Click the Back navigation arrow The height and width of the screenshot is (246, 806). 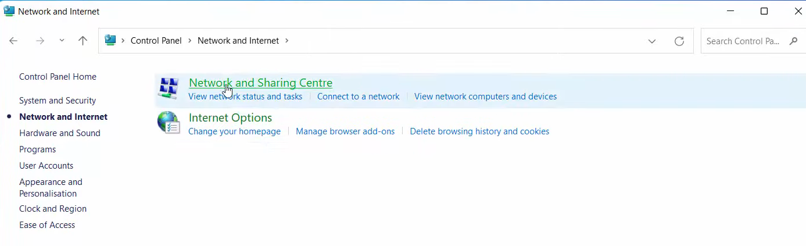tap(14, 41)
